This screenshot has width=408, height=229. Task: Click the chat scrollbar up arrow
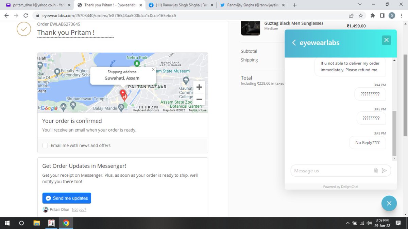click(394, 60)
